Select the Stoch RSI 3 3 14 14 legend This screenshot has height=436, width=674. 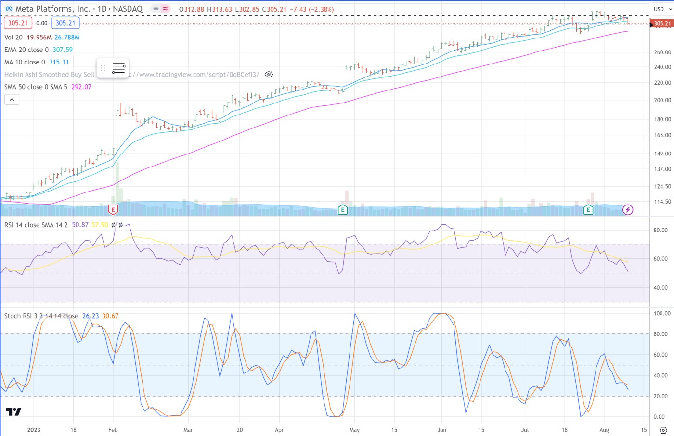pyautogui.click(x=41, y=316)
